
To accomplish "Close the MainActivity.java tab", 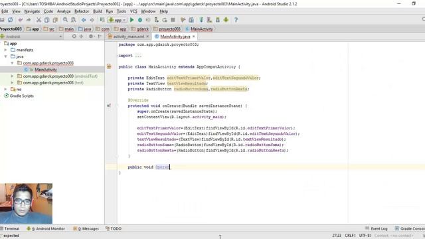I will pos(193,37).
